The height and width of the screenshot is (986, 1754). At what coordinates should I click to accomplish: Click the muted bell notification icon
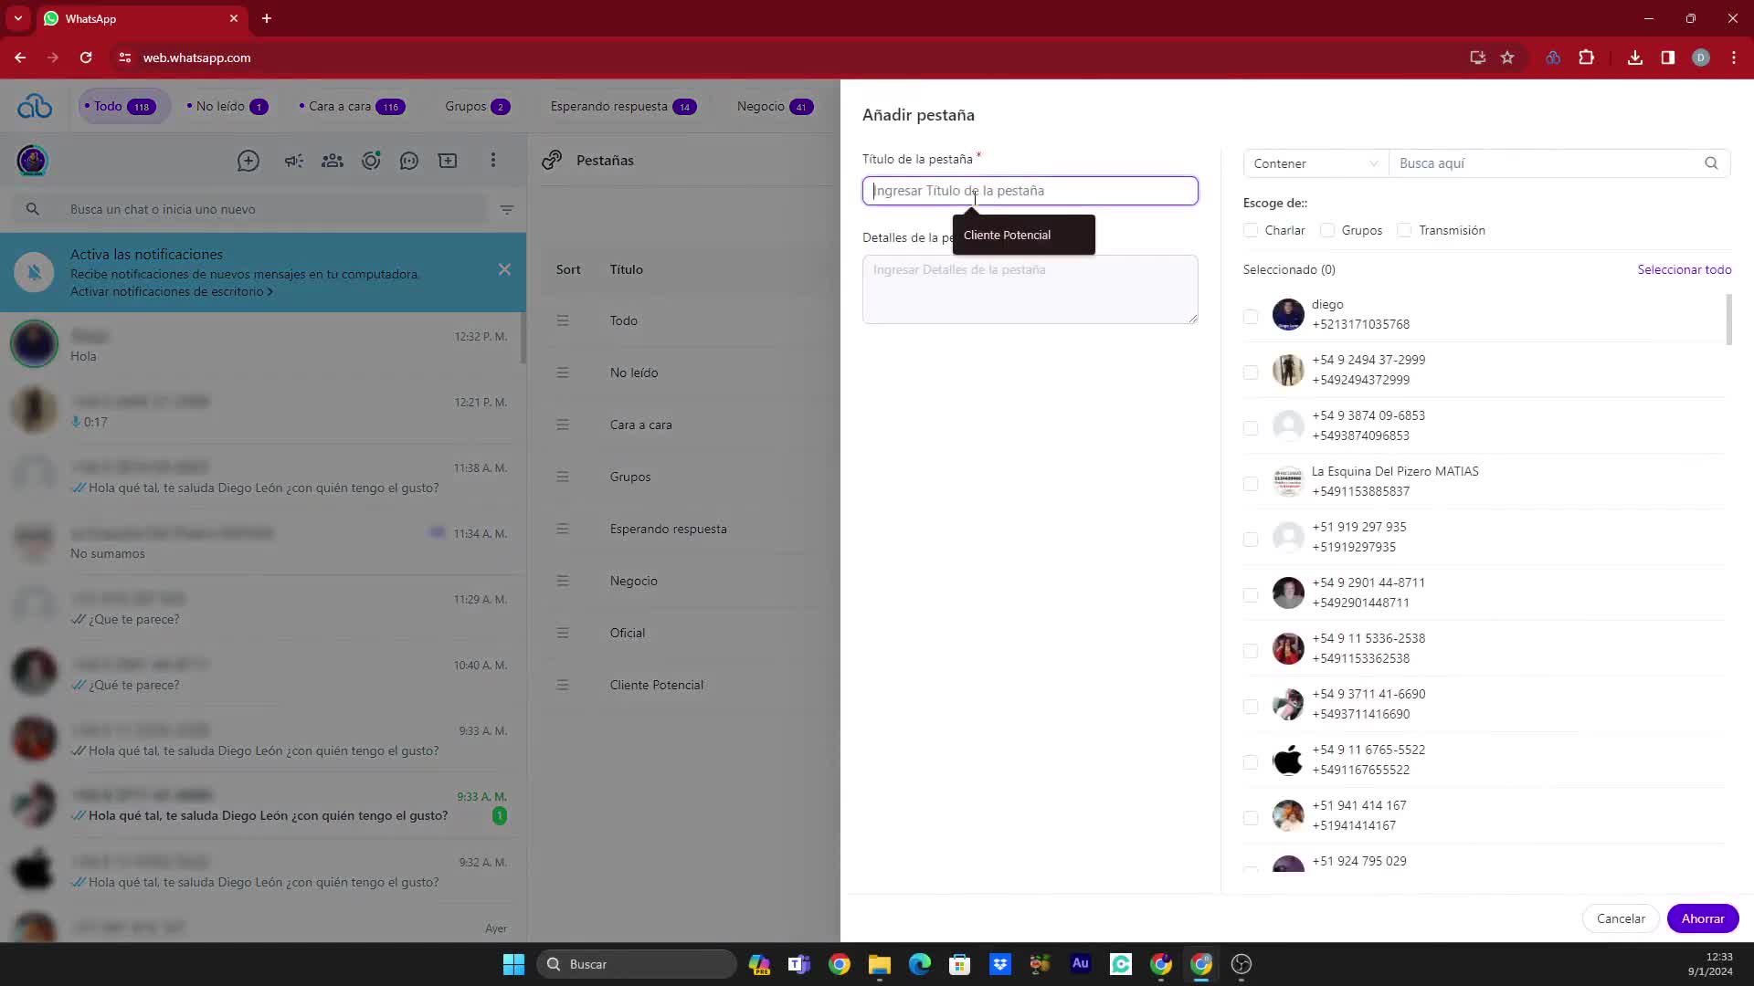coord(34,272)
